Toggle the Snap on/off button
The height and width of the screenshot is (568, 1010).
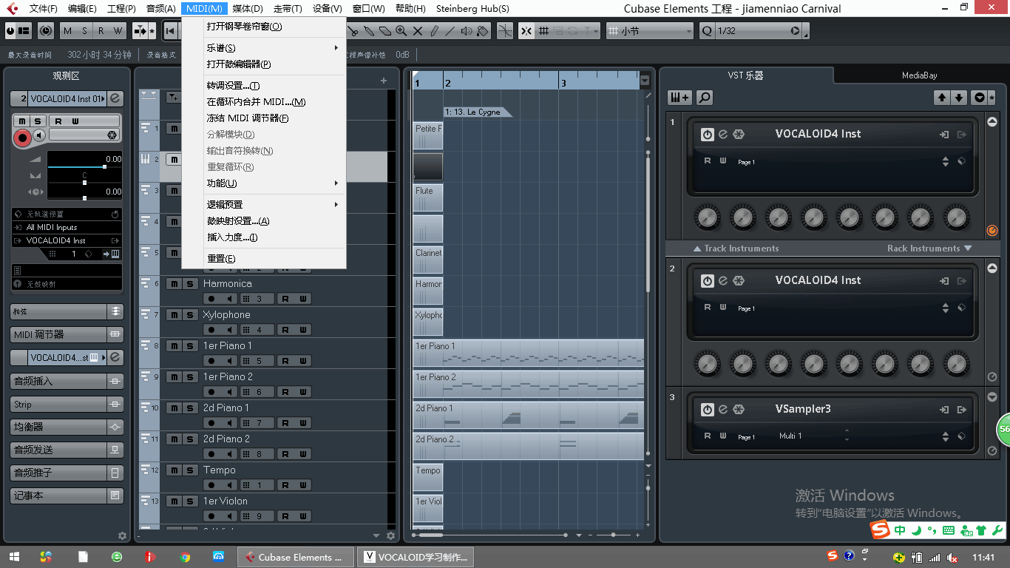[x=526, y=31]
